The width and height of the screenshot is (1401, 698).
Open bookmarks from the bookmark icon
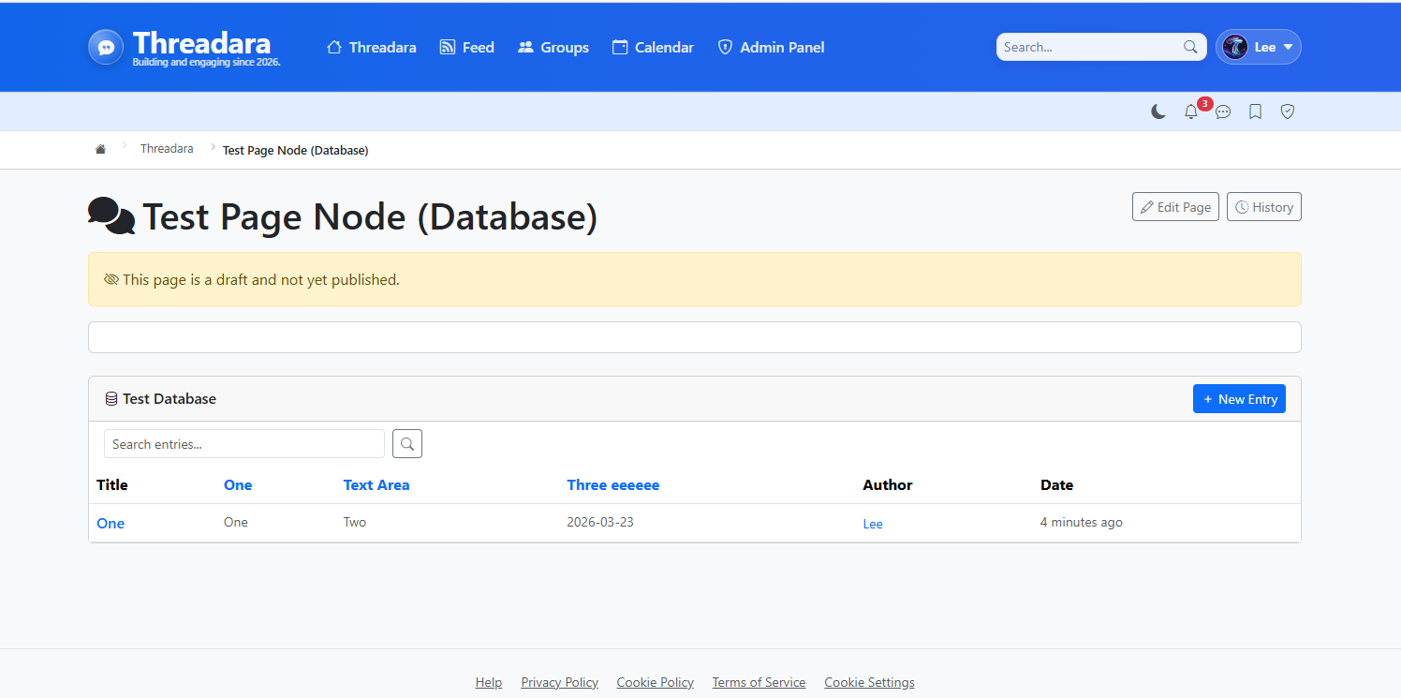tap(1256, 111)
